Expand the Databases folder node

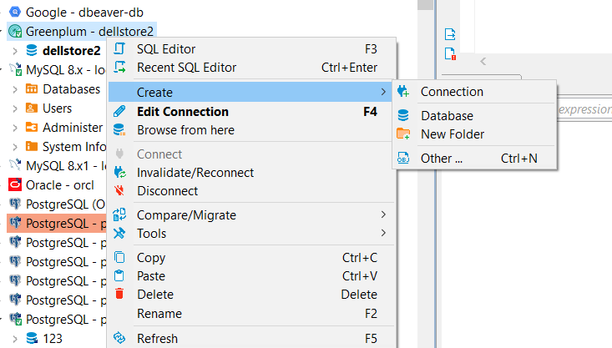pos(15,89)
